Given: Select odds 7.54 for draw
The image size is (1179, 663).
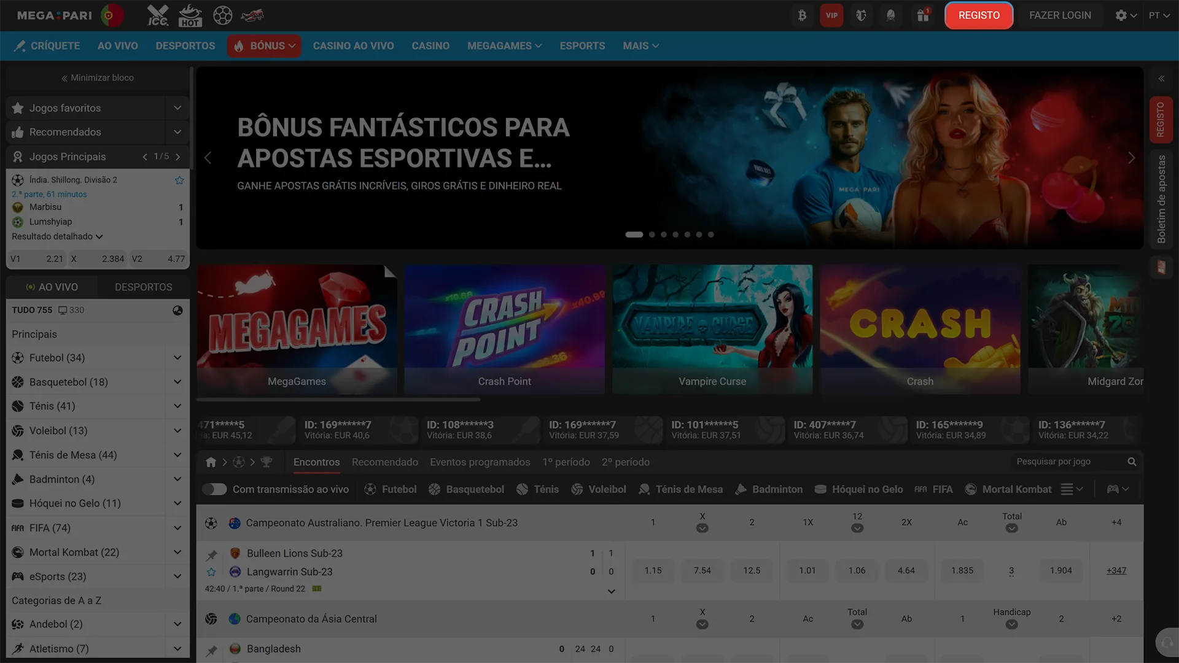Looking at the screenshot, I should coord(702,571).
